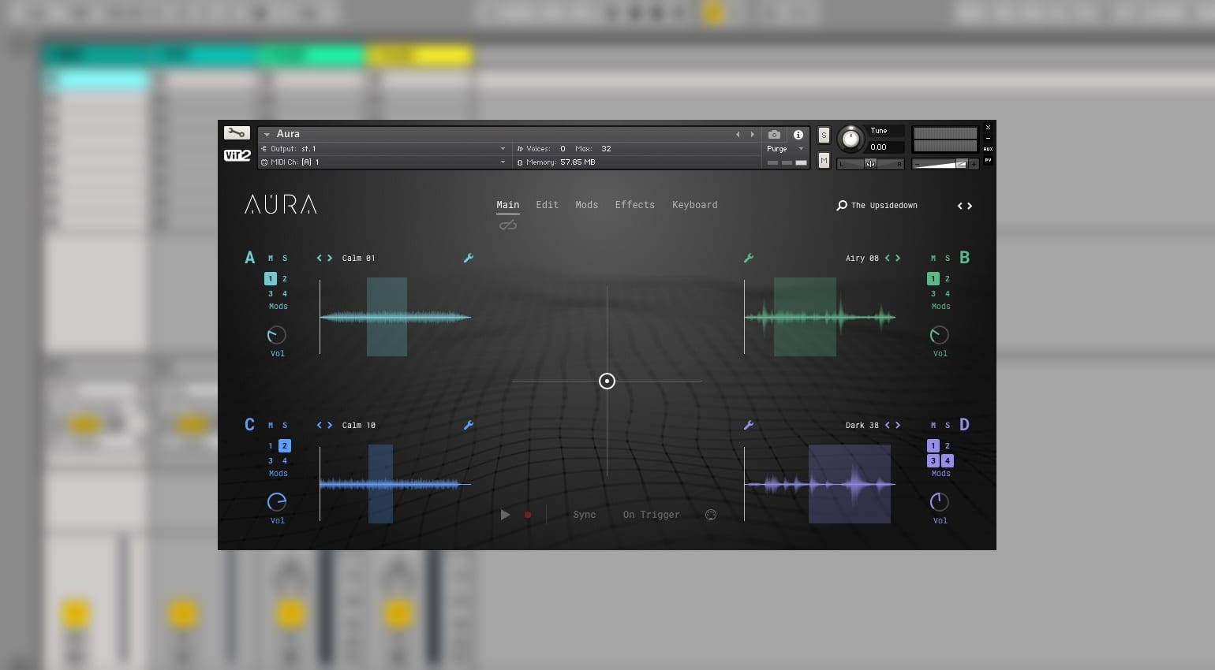Switch to the Effects tab
The width and height of the screenshot is (1215, 670).
click(634, 205)
